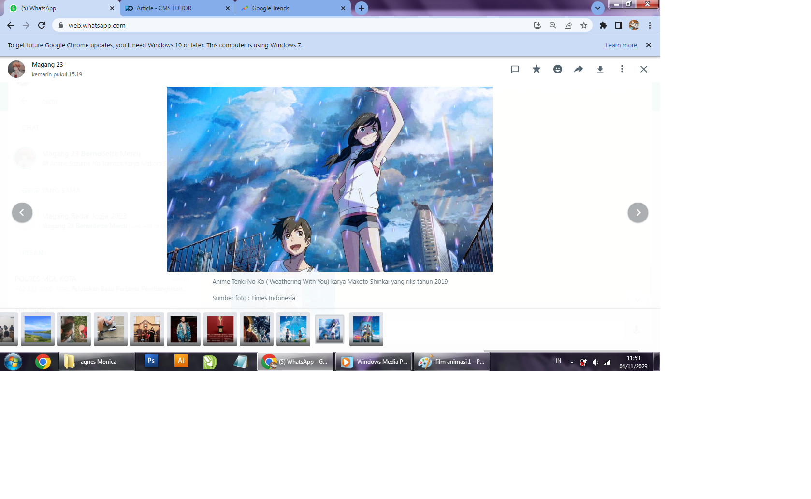
Task: Go back one page in Chrome
Action: 11,25
